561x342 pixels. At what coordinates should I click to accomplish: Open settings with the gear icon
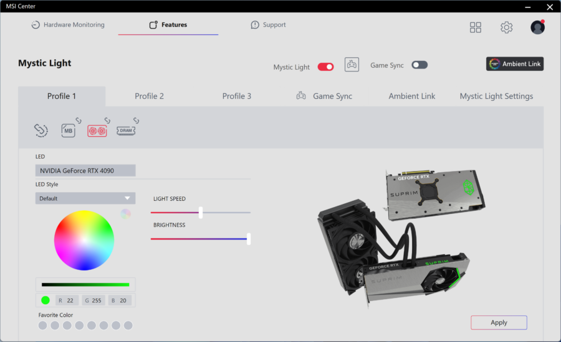tap(506, 27)
